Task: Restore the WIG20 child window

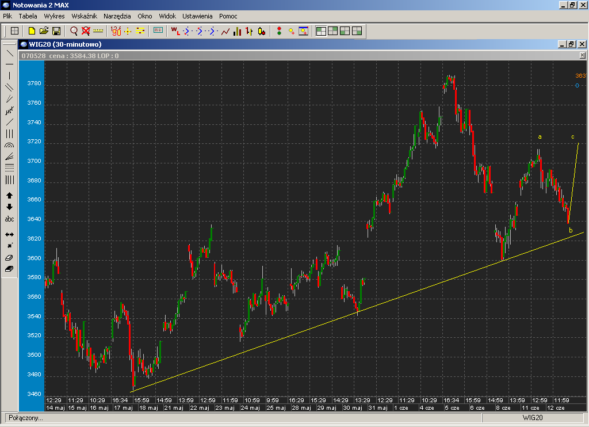Action: (x=571, y=44)
